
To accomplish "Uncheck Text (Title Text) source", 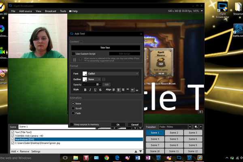I will click(13, 132).
